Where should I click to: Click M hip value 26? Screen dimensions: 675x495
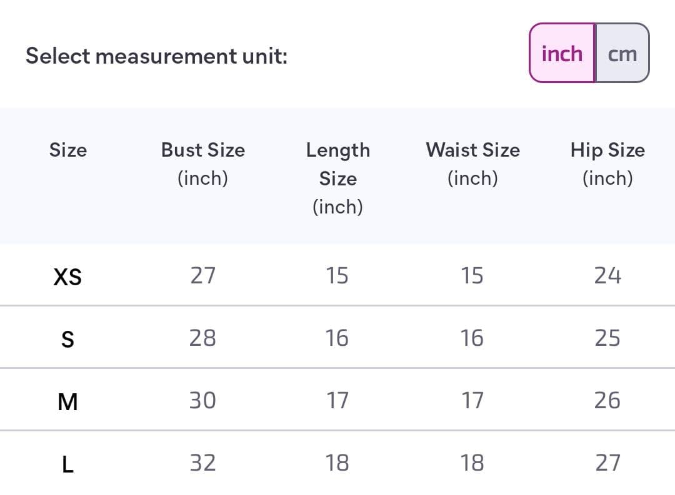(607, 400)
